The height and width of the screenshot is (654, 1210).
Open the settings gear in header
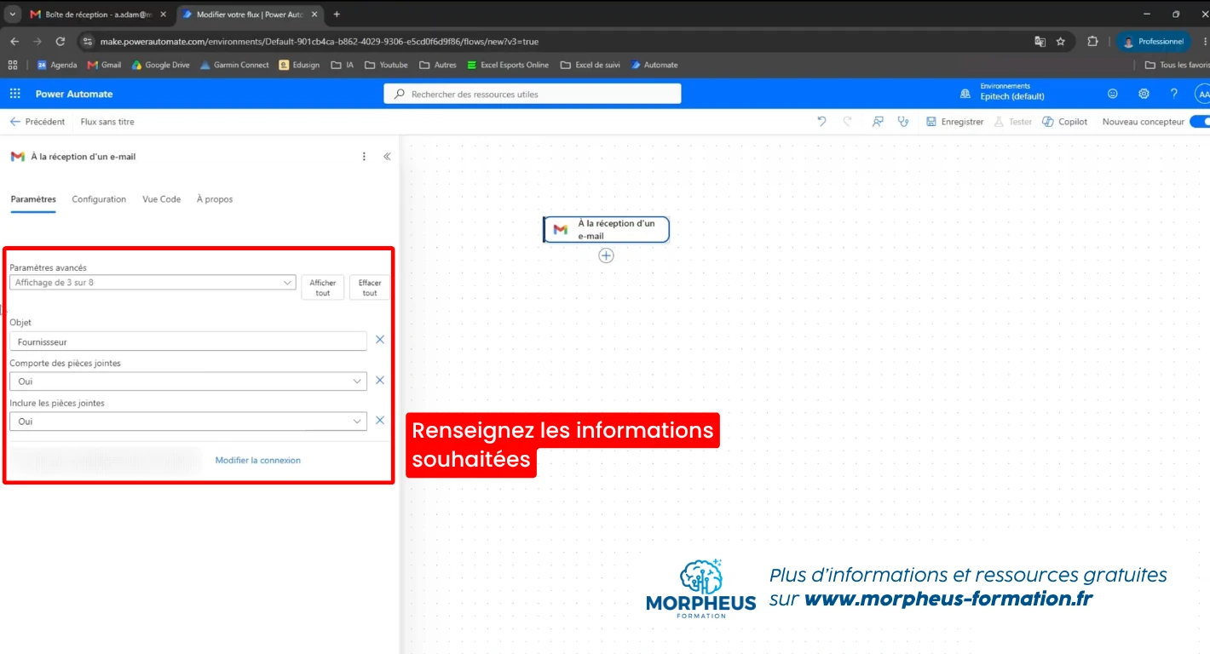coord(1144,94)
